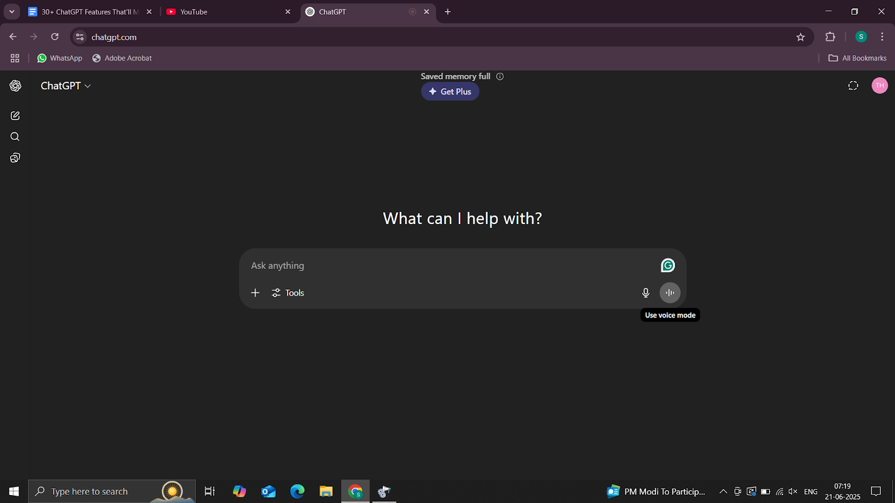Screen dimensions: 895x503
Task: Open the Adobe Acrobat bookmark
Action: (x=122, y=58)
